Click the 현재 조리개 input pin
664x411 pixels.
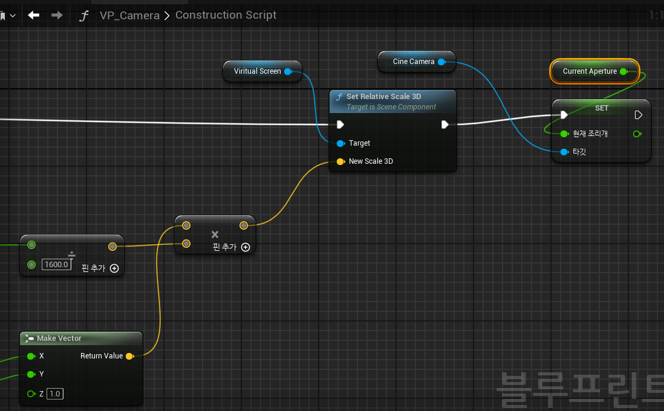(564, 134)
